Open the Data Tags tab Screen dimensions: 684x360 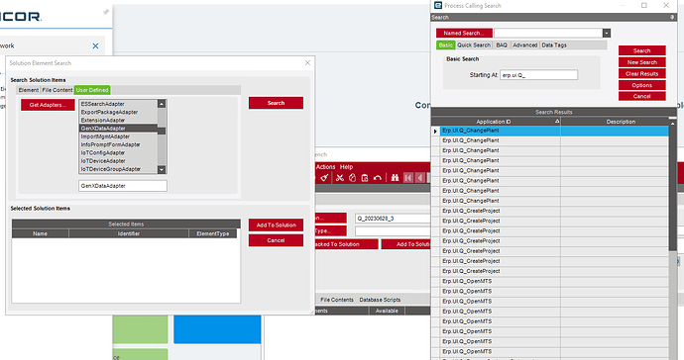[x=554, y=45]
